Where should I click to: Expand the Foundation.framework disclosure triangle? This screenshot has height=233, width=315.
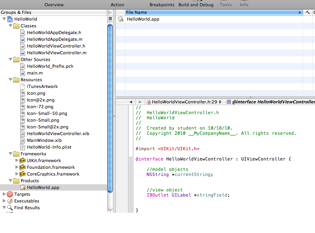pyautogui.click(x=17, y=167)
